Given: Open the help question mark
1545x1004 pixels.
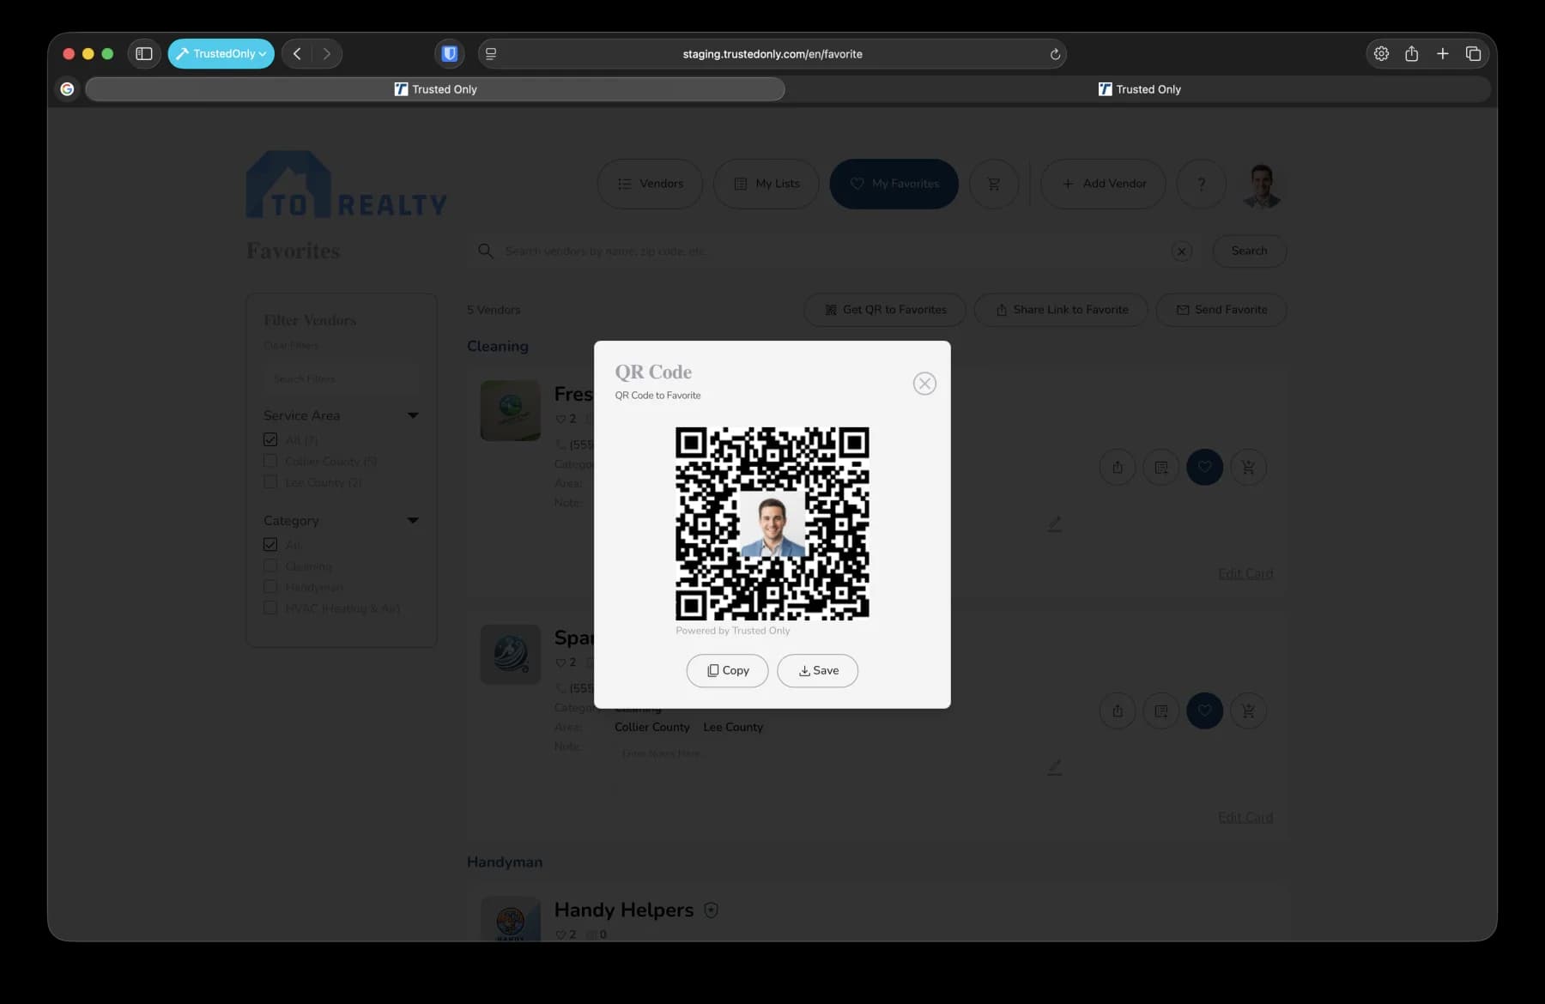Looking at the screenshot, I should (1202, 184).
